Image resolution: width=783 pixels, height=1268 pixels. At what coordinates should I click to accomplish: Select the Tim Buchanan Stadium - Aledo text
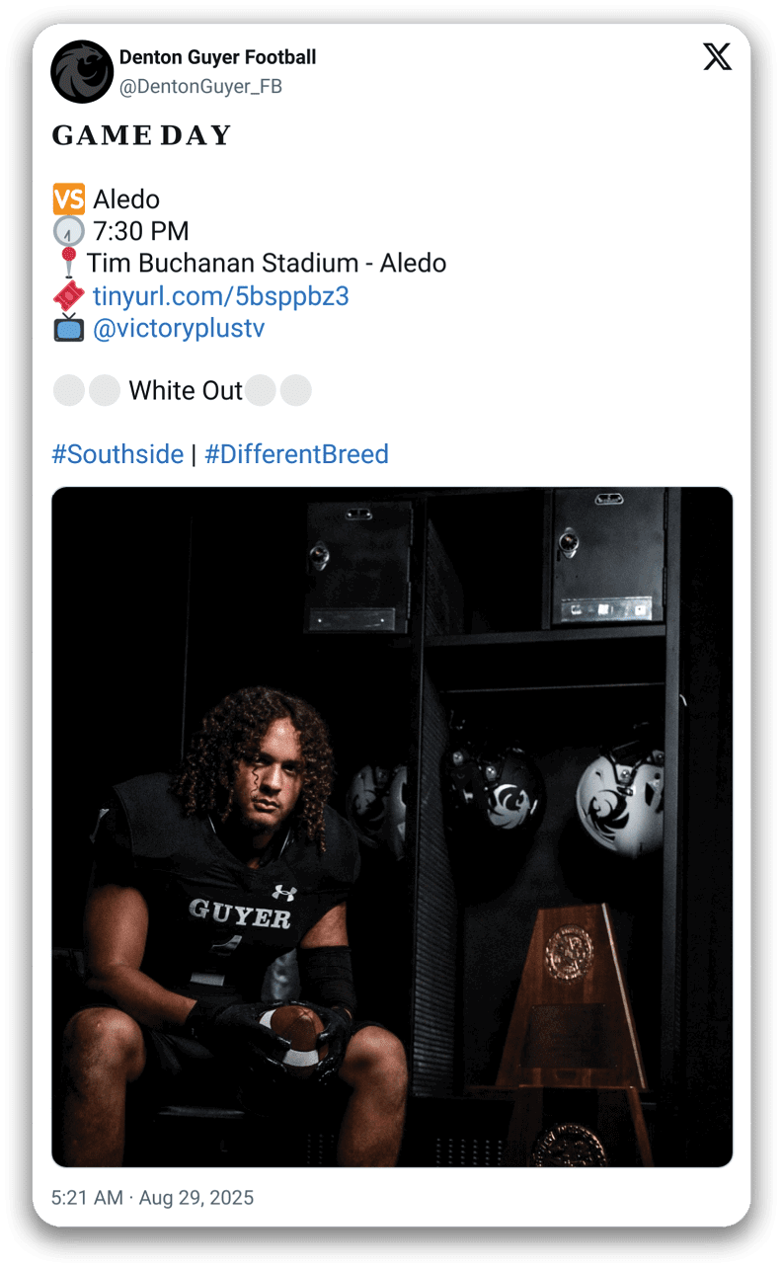(267, 264)
